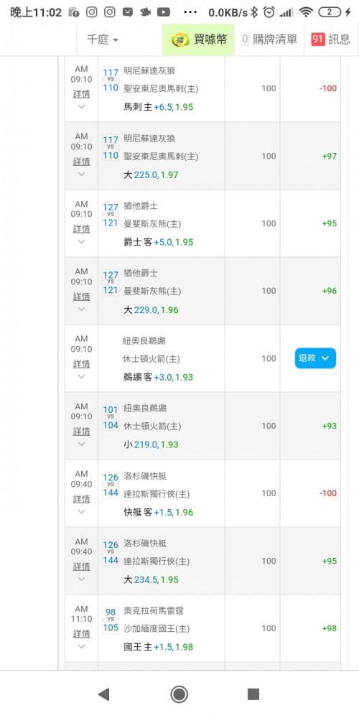Viewport: 359px width, 718px height.
Task: Expand chevron under 詳情 in 快艇 客 +1.5 row
Action: [82, 511]
